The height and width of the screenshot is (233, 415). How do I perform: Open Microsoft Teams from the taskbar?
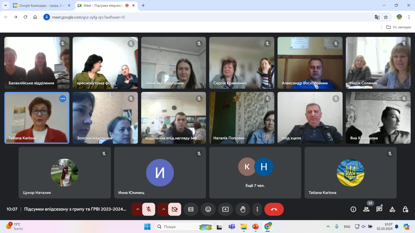(x=232, y=227)
